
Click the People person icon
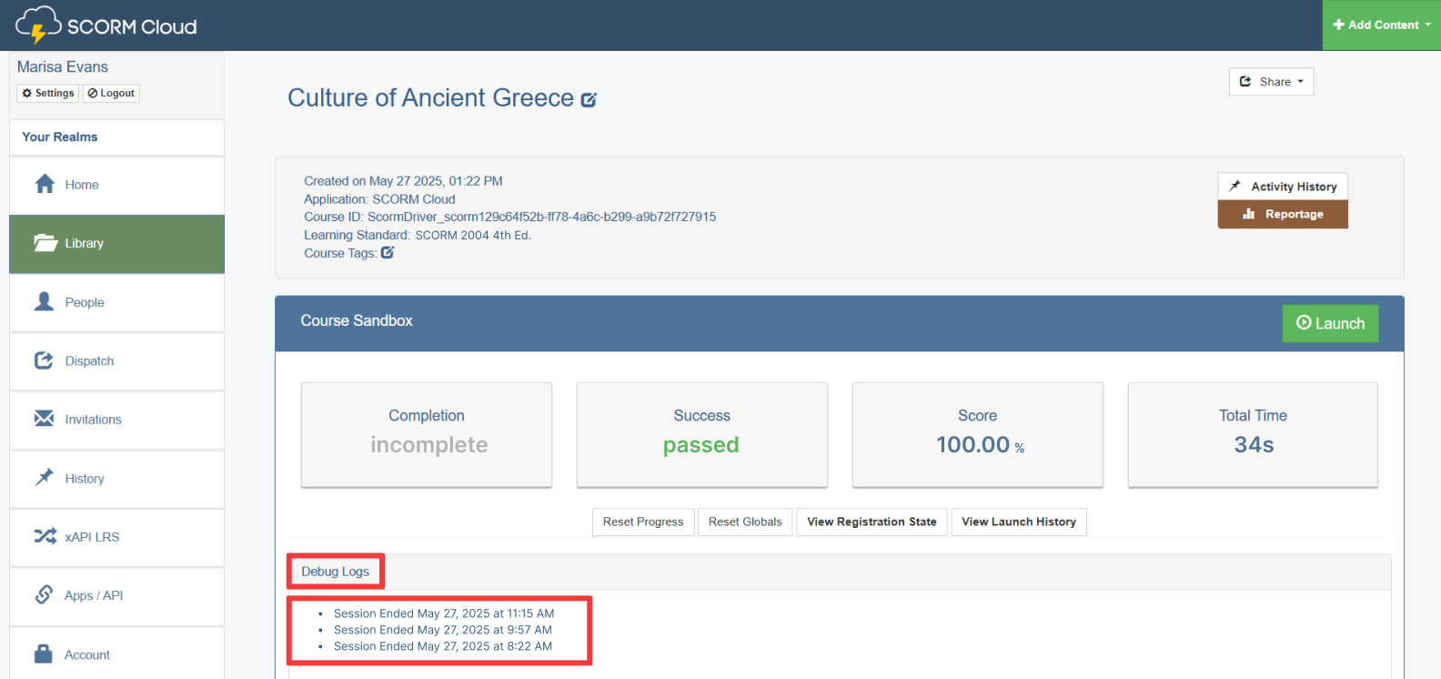pos(44,302)
